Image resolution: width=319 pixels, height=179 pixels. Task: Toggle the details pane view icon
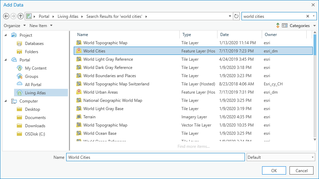285,26
